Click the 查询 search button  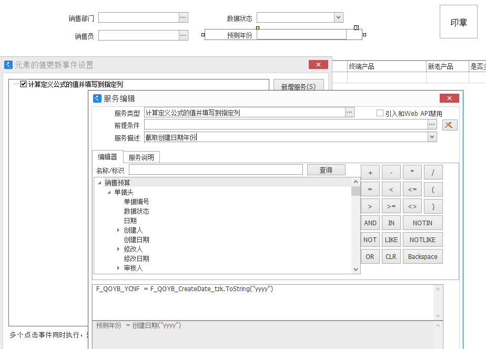click(326, 170)
